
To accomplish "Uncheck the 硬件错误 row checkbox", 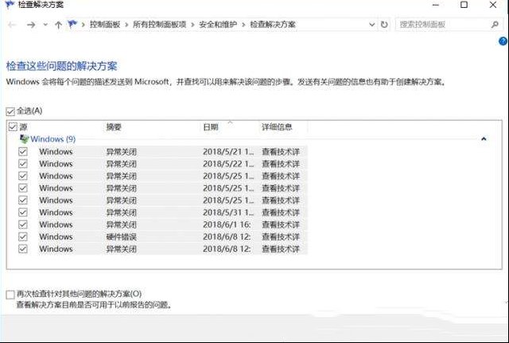I will pos(23,237).
